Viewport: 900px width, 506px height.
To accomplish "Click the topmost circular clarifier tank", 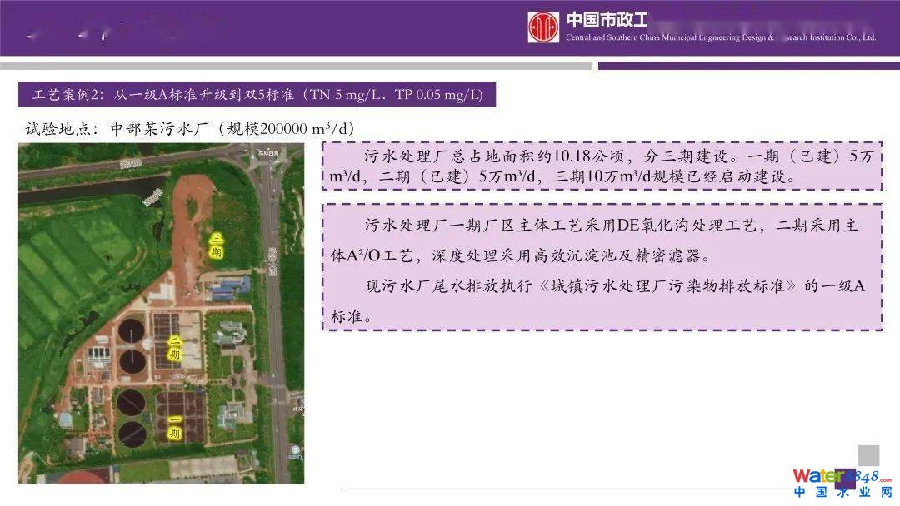I will (132, 330).
